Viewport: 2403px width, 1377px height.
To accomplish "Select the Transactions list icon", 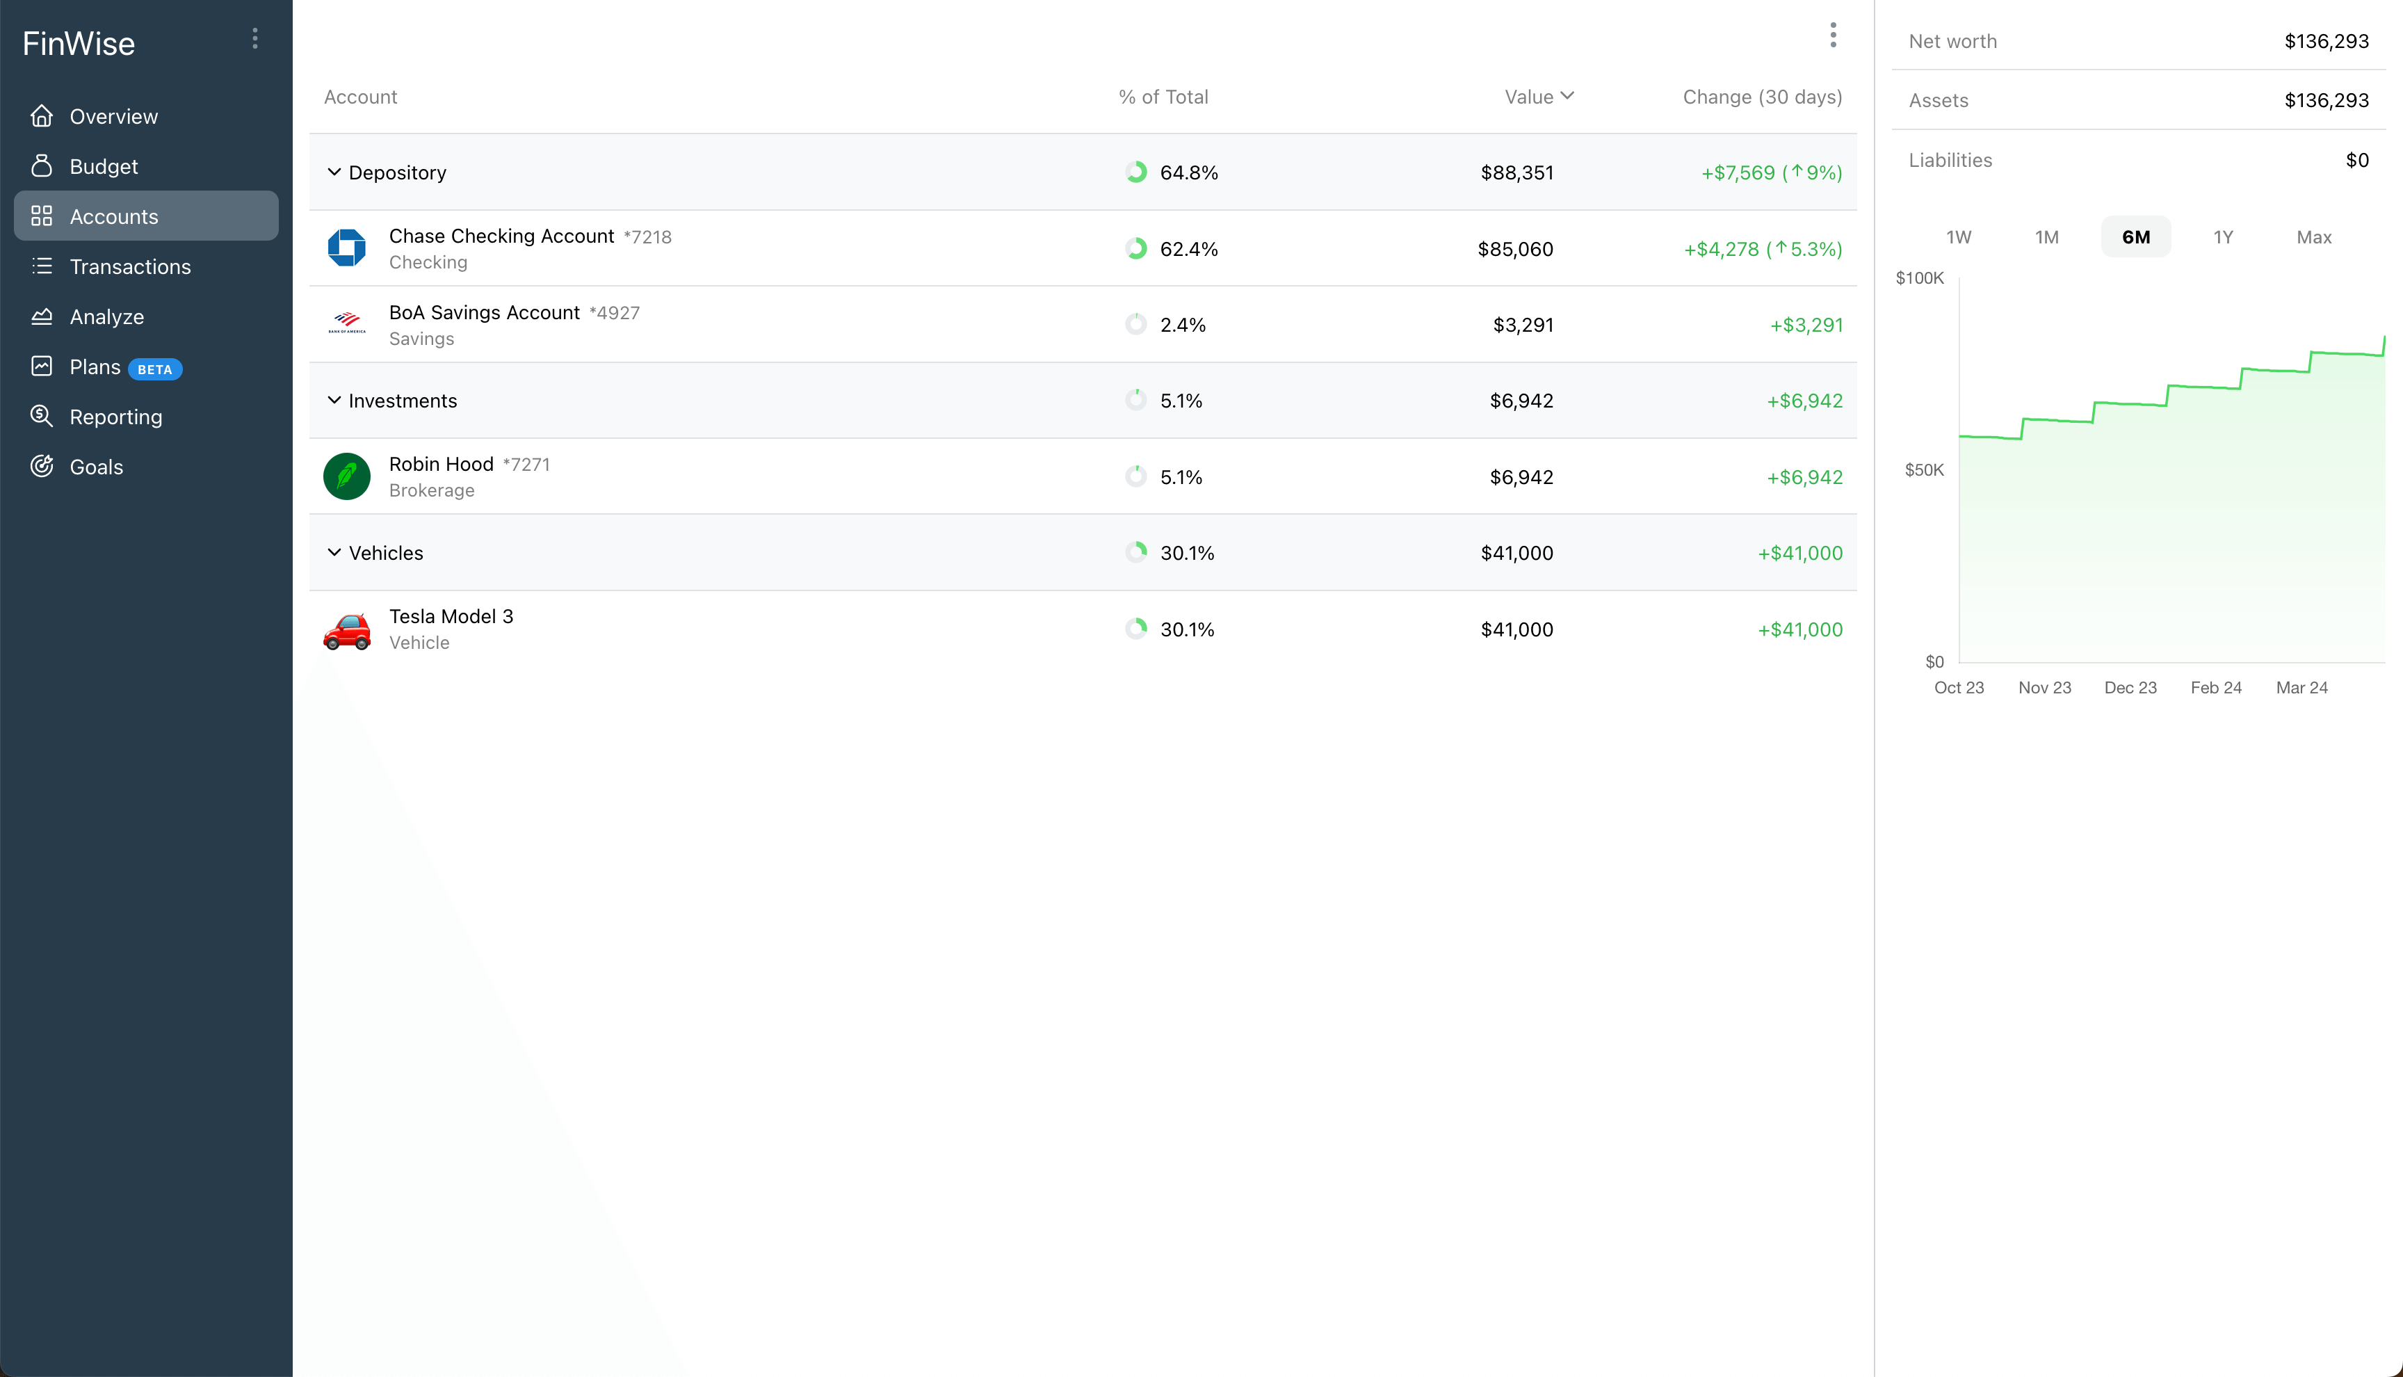I will (x=42, y=266).
